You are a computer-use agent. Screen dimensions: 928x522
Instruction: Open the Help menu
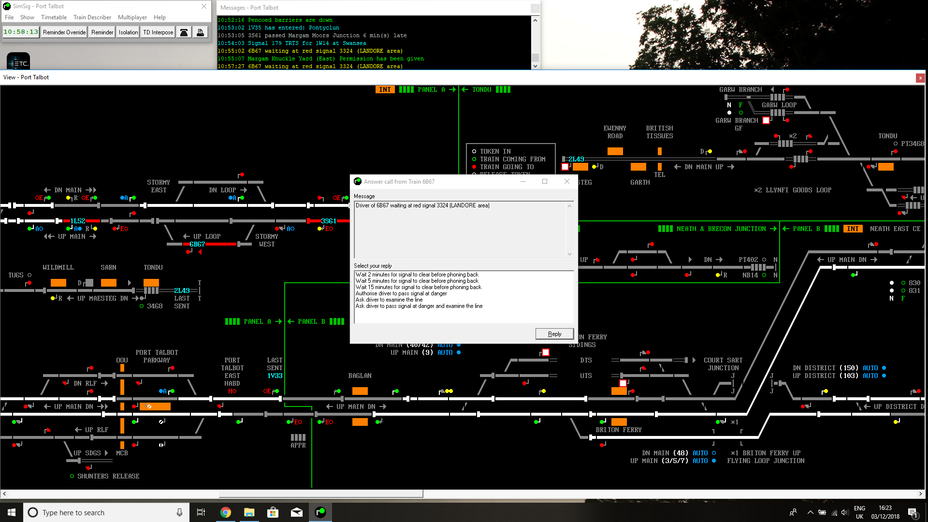click(x=159, y=17)
